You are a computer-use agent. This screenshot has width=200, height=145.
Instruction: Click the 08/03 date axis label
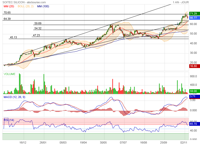(x=63, y=142)
